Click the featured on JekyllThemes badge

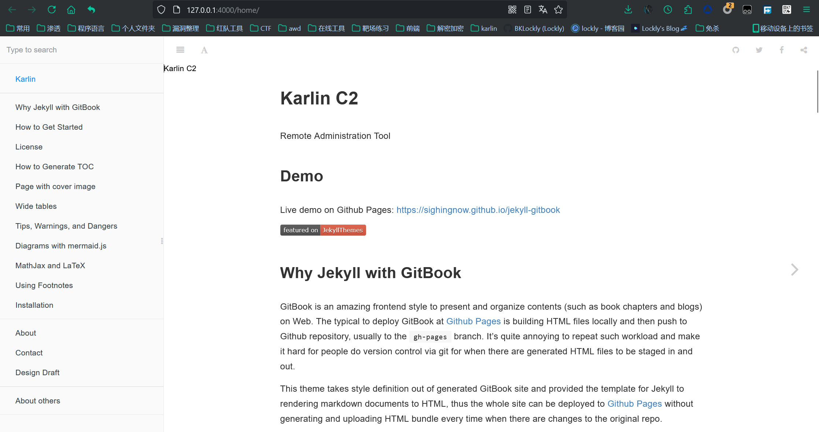pos(323,230)
